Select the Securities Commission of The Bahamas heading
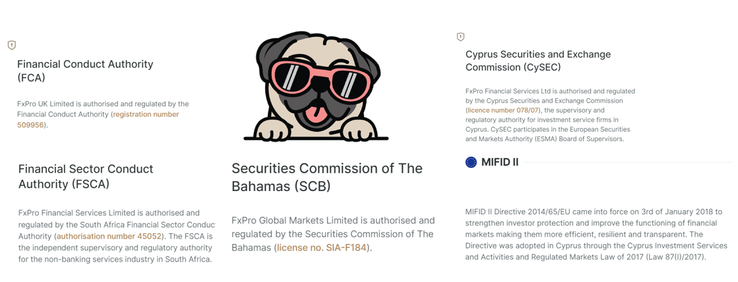 click(326, 177)
